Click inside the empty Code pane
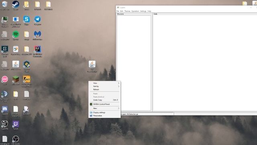Screen dimensions: 257x145 (x=205, y=63)
